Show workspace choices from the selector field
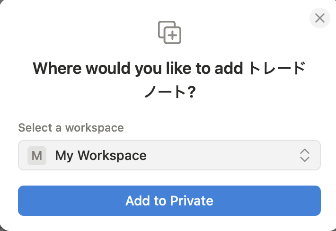336x231 pixels. tap(169, 155)
